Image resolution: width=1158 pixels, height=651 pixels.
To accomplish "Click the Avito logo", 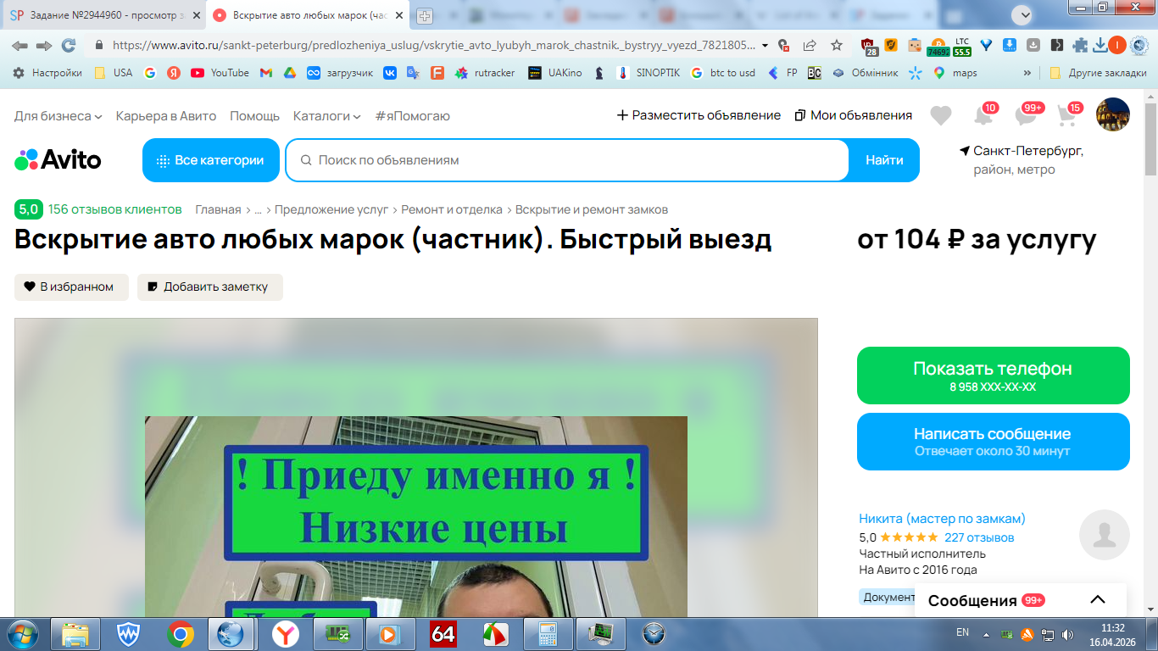I will click(x=58, y=159).
